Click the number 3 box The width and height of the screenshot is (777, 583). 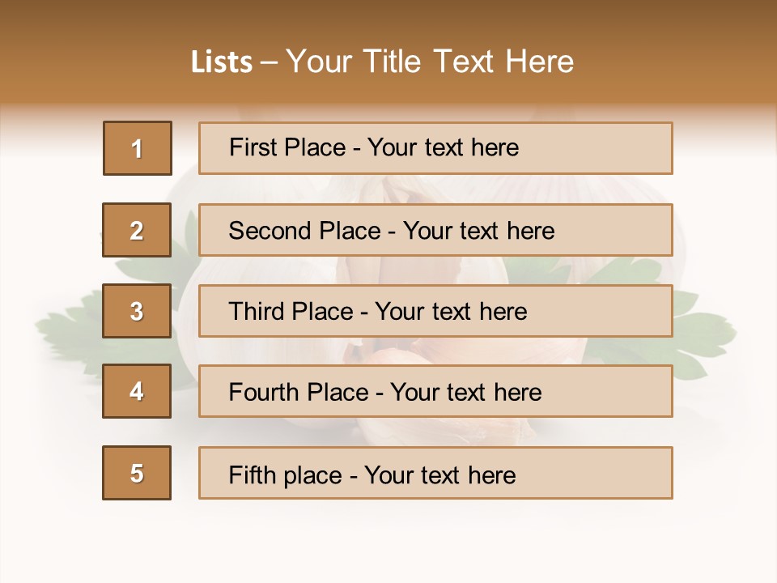[x=137, y=311]
